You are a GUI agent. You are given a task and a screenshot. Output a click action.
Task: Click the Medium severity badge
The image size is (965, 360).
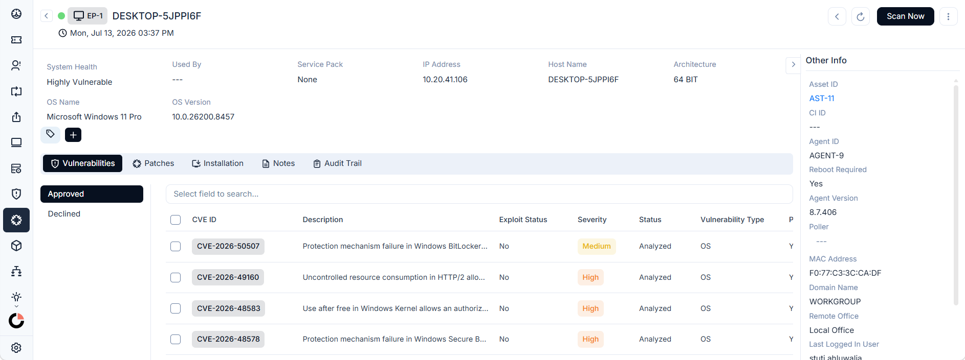(x=597, y=246)
